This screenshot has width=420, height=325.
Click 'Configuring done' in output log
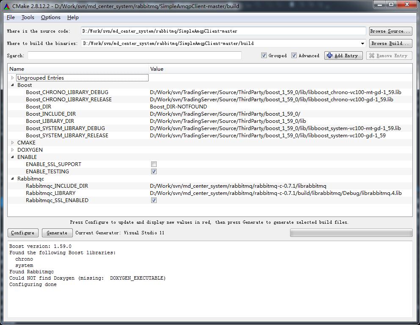pyautogui.click(x=33, y=284)
